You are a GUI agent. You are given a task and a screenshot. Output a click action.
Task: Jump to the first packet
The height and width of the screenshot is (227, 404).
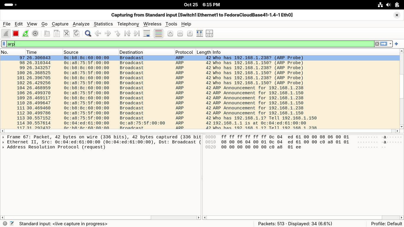coord(127,34)
